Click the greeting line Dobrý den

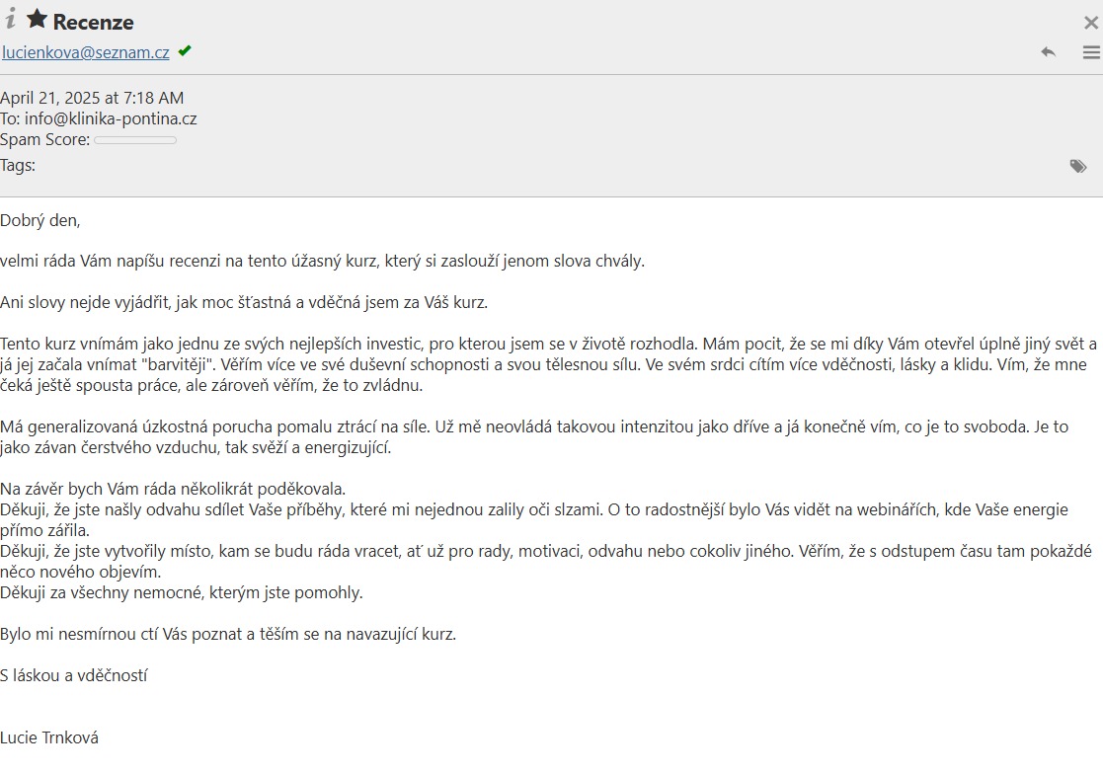[40, 221]
